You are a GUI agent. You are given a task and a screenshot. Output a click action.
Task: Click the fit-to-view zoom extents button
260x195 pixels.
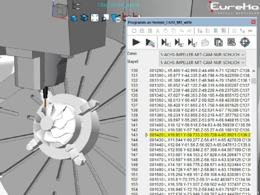pos(95,18)
